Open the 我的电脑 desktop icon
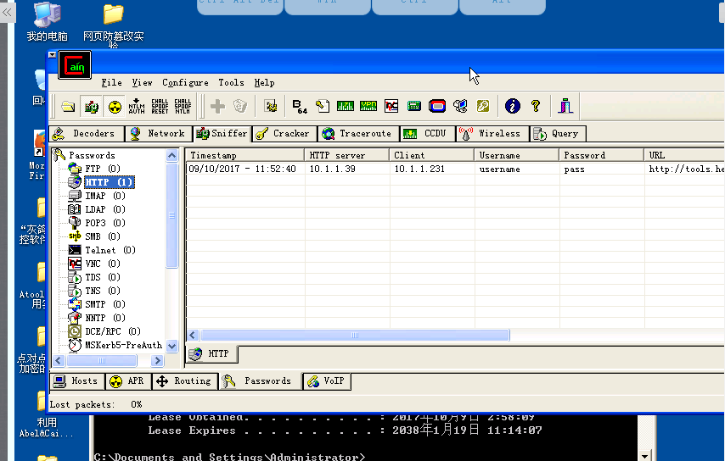Screen dimensions: 725x461 (x=48, y=22)
